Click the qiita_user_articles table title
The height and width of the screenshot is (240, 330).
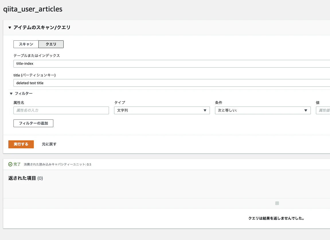[x=33, y=9]
